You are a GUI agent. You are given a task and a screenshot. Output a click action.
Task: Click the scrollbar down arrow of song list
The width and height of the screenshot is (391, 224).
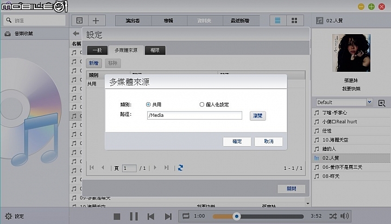[x=308, y=203]
